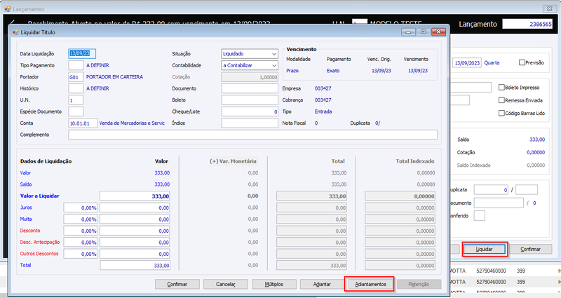The width and height of the screenshot is (561, 298).
Task: Toggle the Código Barras Lido checkbox
Action: 501,113
